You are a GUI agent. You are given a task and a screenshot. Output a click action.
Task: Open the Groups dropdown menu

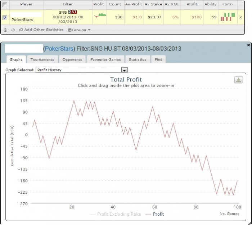coord(79,30)
